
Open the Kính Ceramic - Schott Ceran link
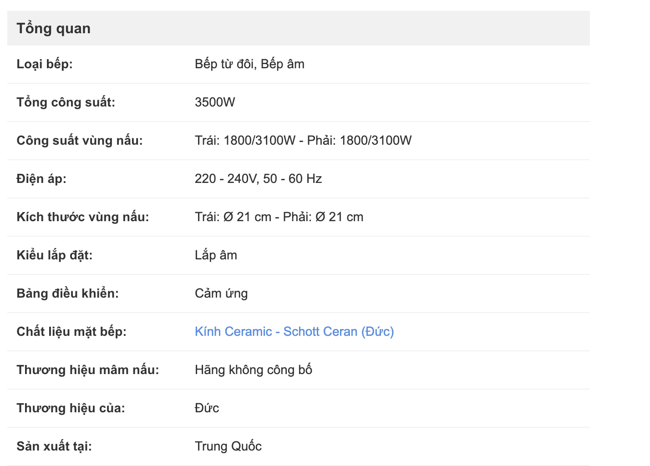[x=294, y=331]
